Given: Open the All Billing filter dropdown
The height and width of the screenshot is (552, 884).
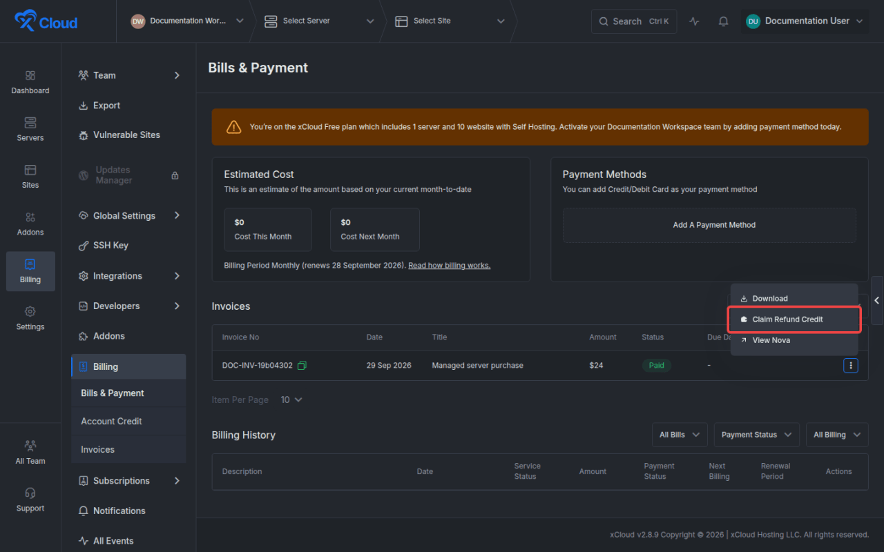Looking at the screenshot, I should tap(837, 435).
